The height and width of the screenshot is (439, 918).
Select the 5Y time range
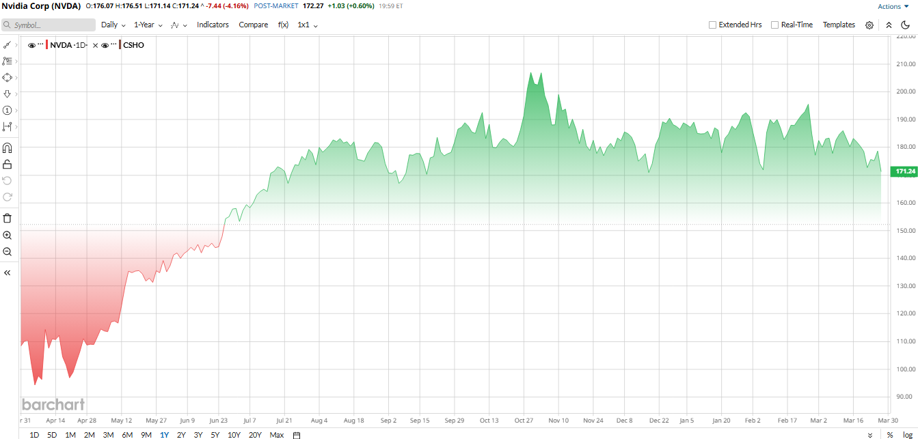[x=215, y=435]
